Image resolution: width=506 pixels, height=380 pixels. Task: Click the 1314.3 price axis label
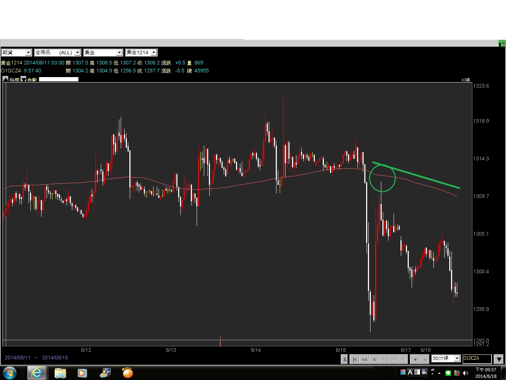[481, 159]
